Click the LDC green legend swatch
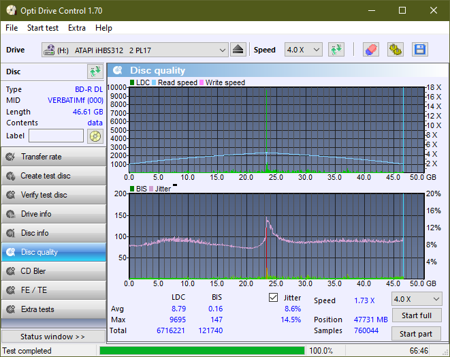 pos(132,82)
